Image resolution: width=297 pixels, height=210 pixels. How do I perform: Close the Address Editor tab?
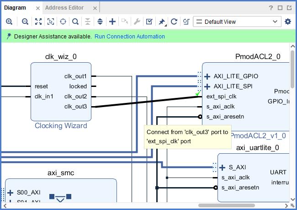(95, 8)
